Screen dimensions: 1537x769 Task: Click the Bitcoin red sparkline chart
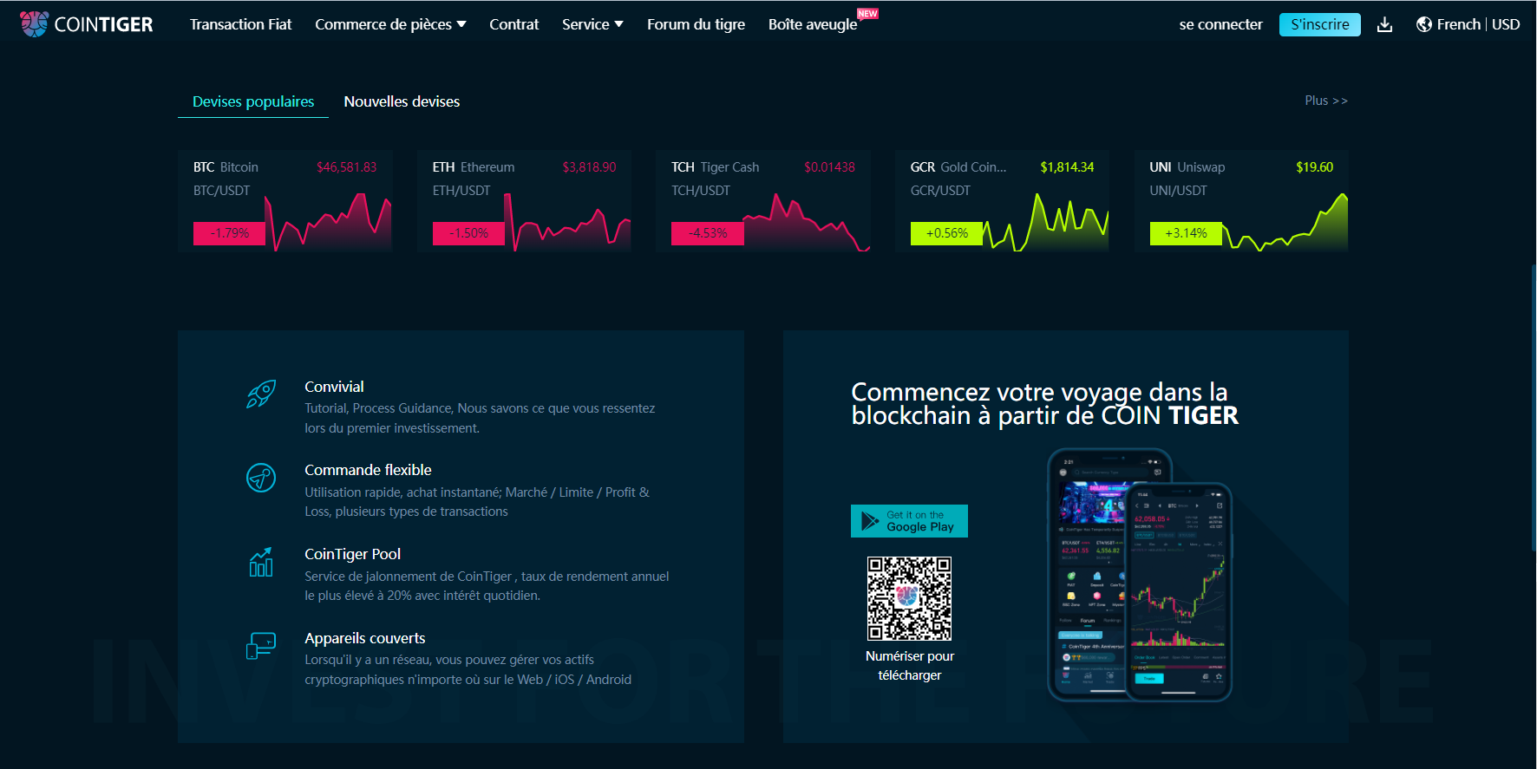pos(329,223)
